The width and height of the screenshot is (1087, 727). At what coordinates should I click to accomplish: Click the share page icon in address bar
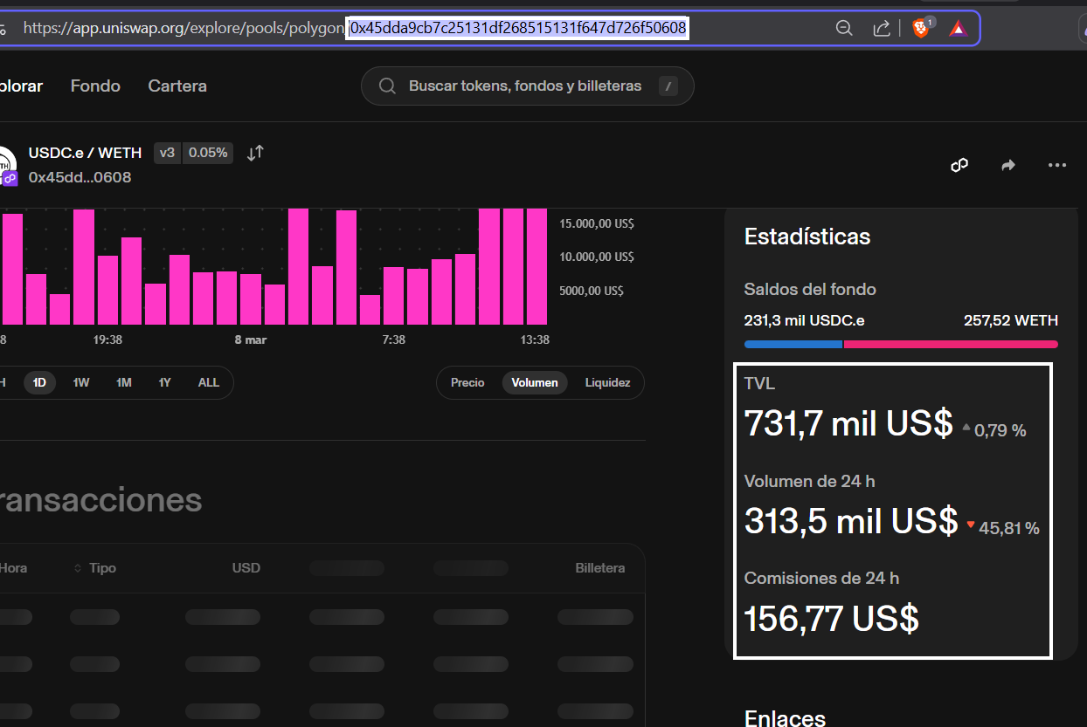click(882, 29)
